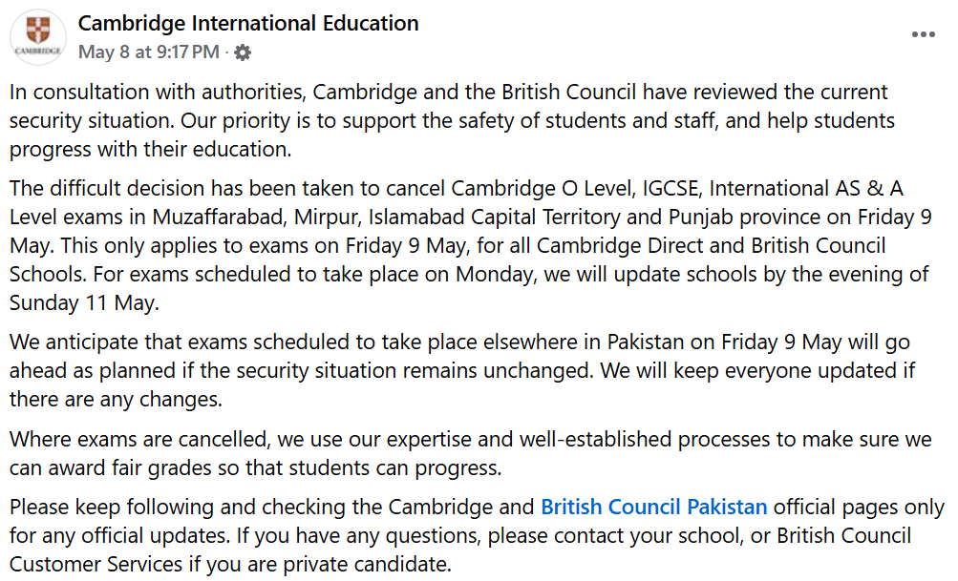Viewport: 958px width, 581px height.
Task: Click the word "IGCSE" in the post
Action: (x=670, y=189)
